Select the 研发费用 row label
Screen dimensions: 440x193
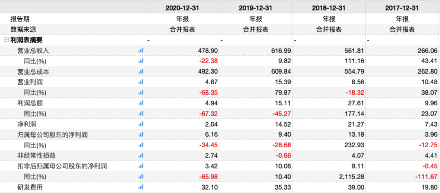click(x=30, y=187)
